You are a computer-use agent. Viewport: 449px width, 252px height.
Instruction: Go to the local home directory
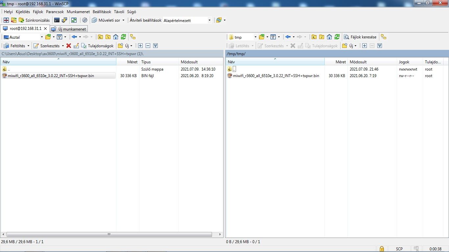(x=116, y=37)
